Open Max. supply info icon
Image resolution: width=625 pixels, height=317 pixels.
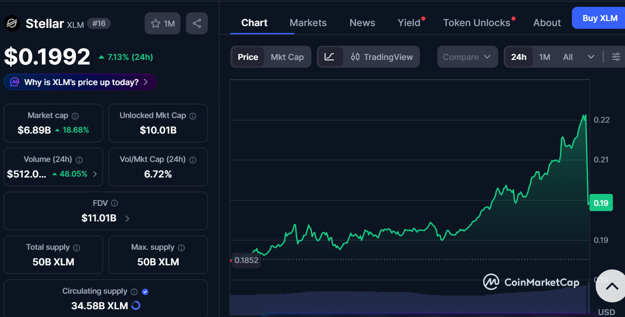[x=181, y=247]
